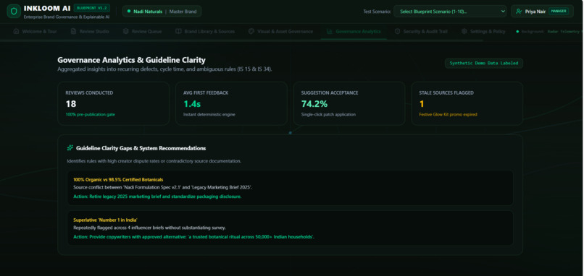
Task: Open the Select Blueprint Scenario dropdown
Action: pyautogui.click(x=450, y=12)
